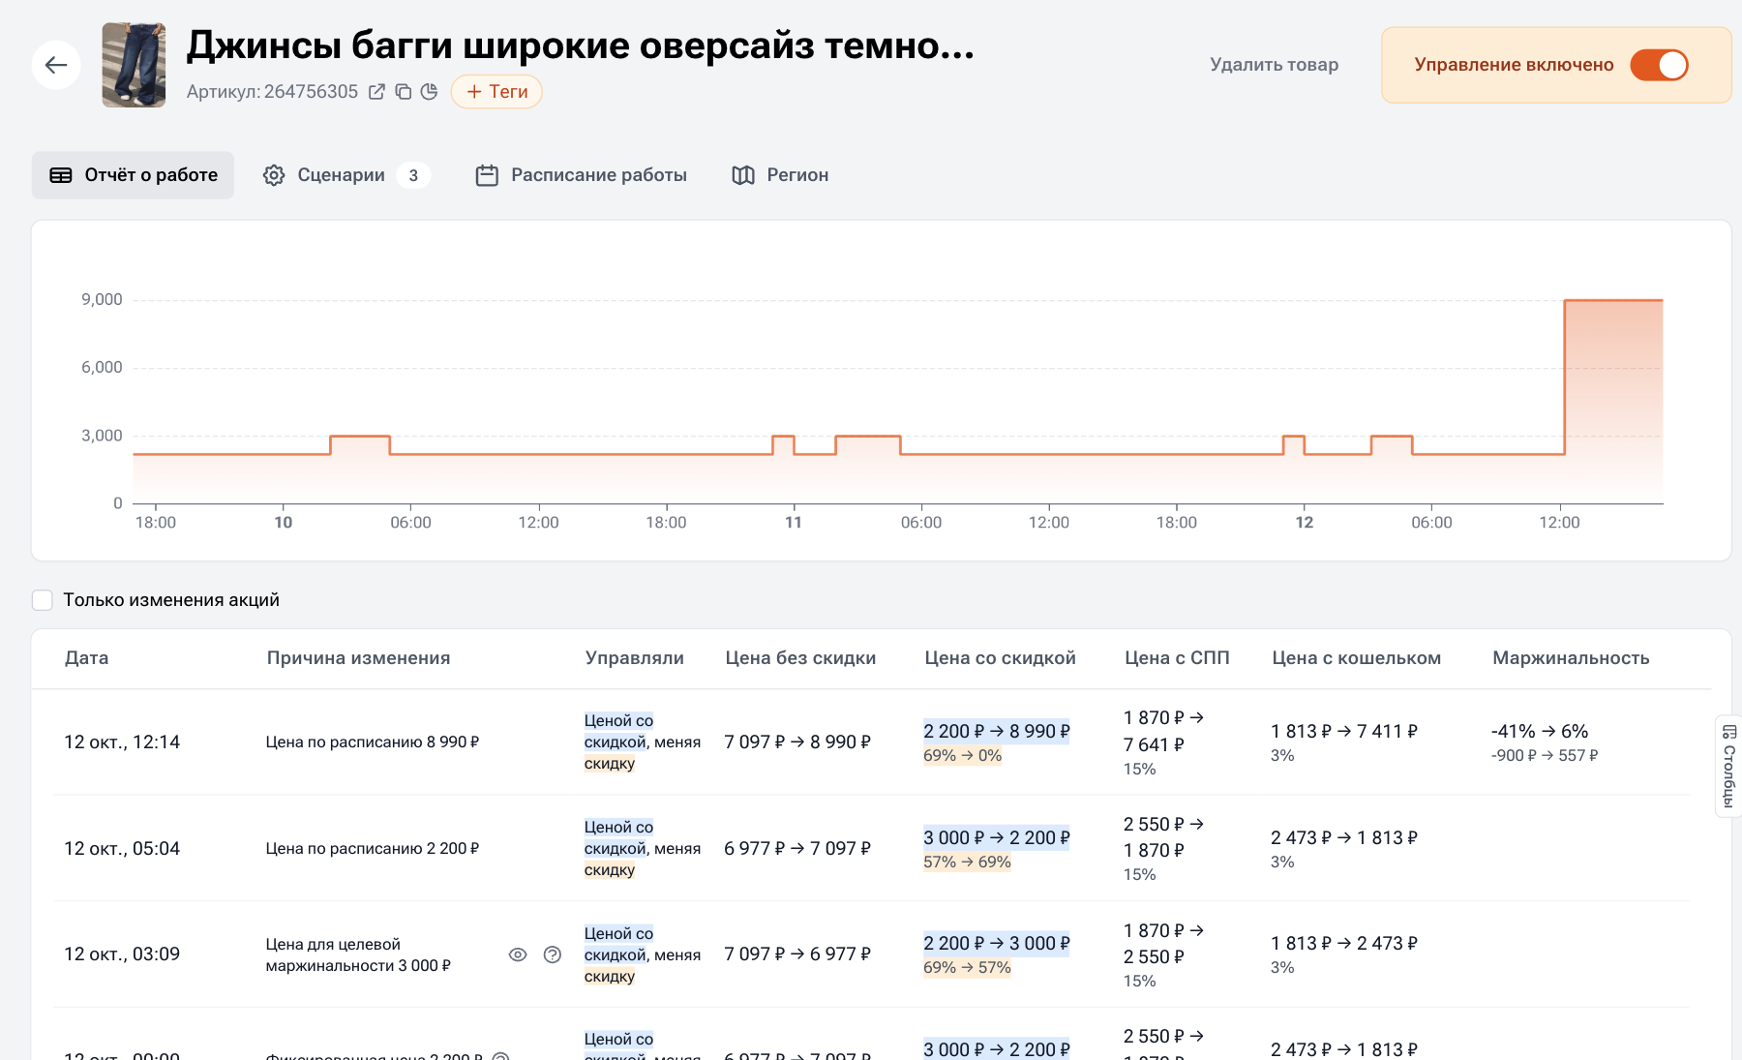The image size is (1742, 1060).
Task: Open article 264756305 in external link
Action: [x=376, y=92]
